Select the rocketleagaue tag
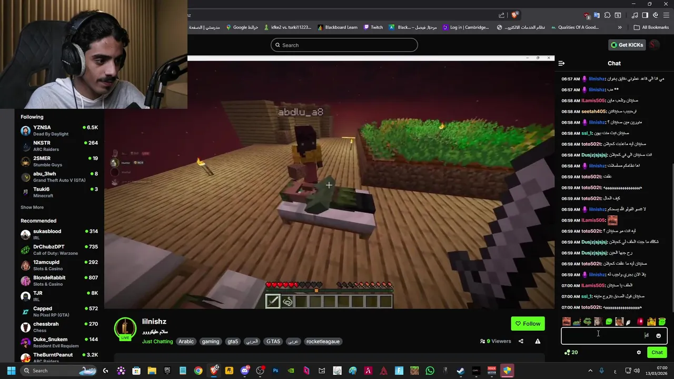 coord(323,341)
